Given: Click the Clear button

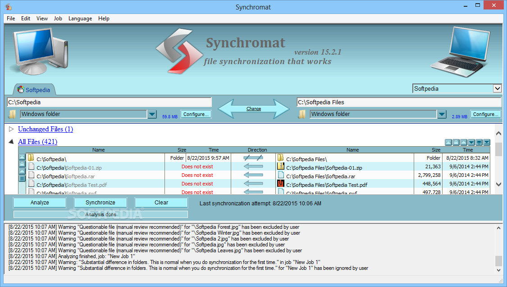Looking at the screenshot, I should 161,203.
